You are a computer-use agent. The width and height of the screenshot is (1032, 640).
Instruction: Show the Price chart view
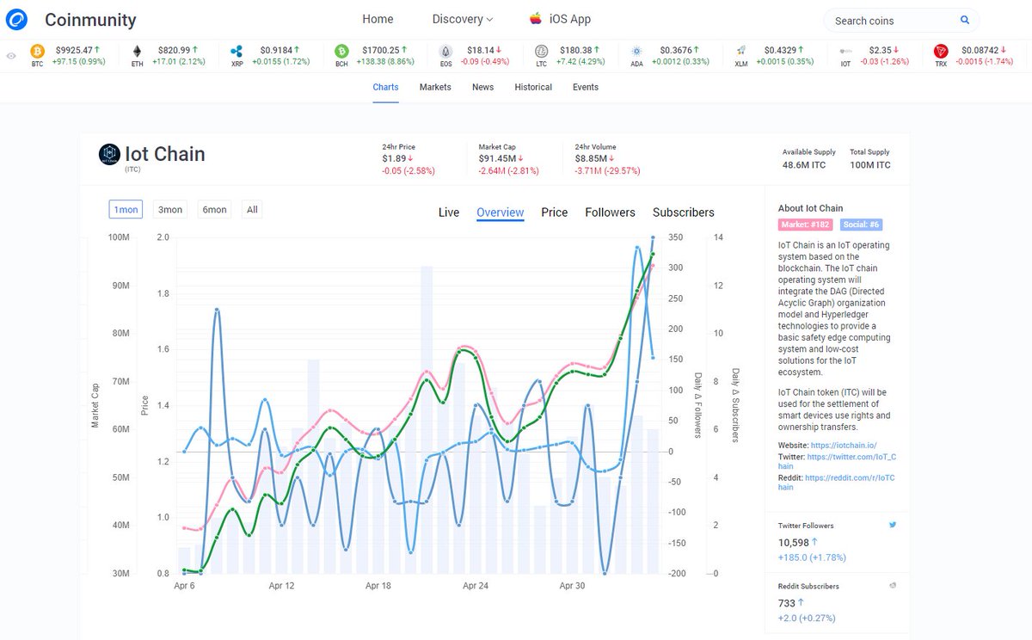(555, 212)
